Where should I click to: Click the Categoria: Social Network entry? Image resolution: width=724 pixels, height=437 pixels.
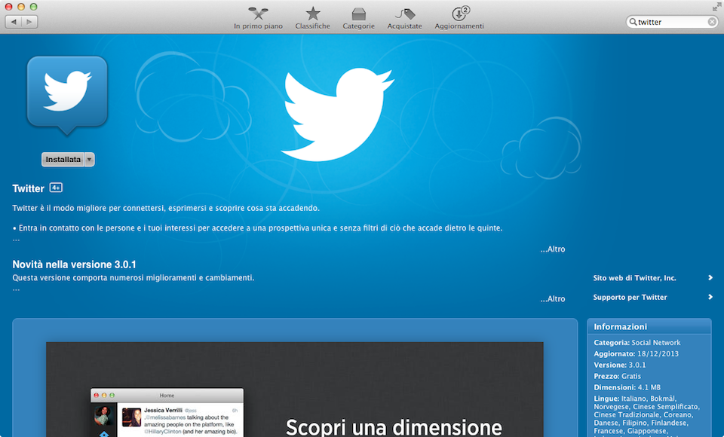click(x=637, y=342)
